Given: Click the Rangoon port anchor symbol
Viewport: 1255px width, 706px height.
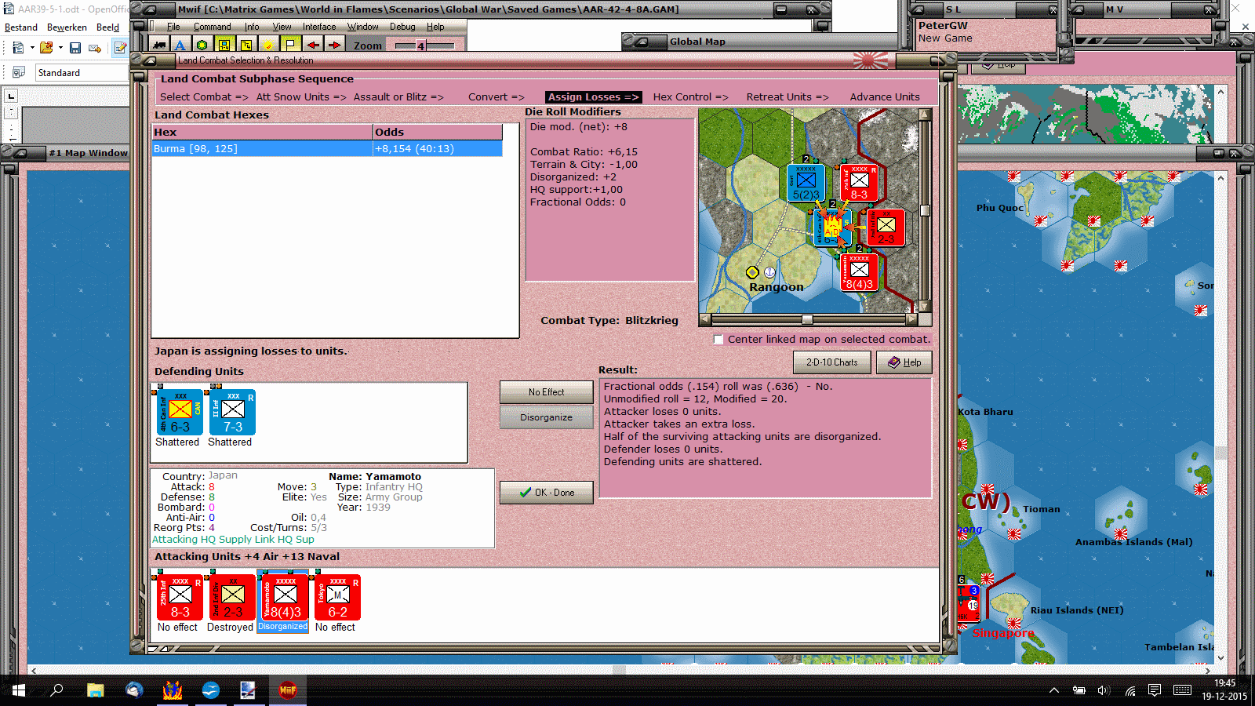Looking at the screenshot, I should (769, 272).
